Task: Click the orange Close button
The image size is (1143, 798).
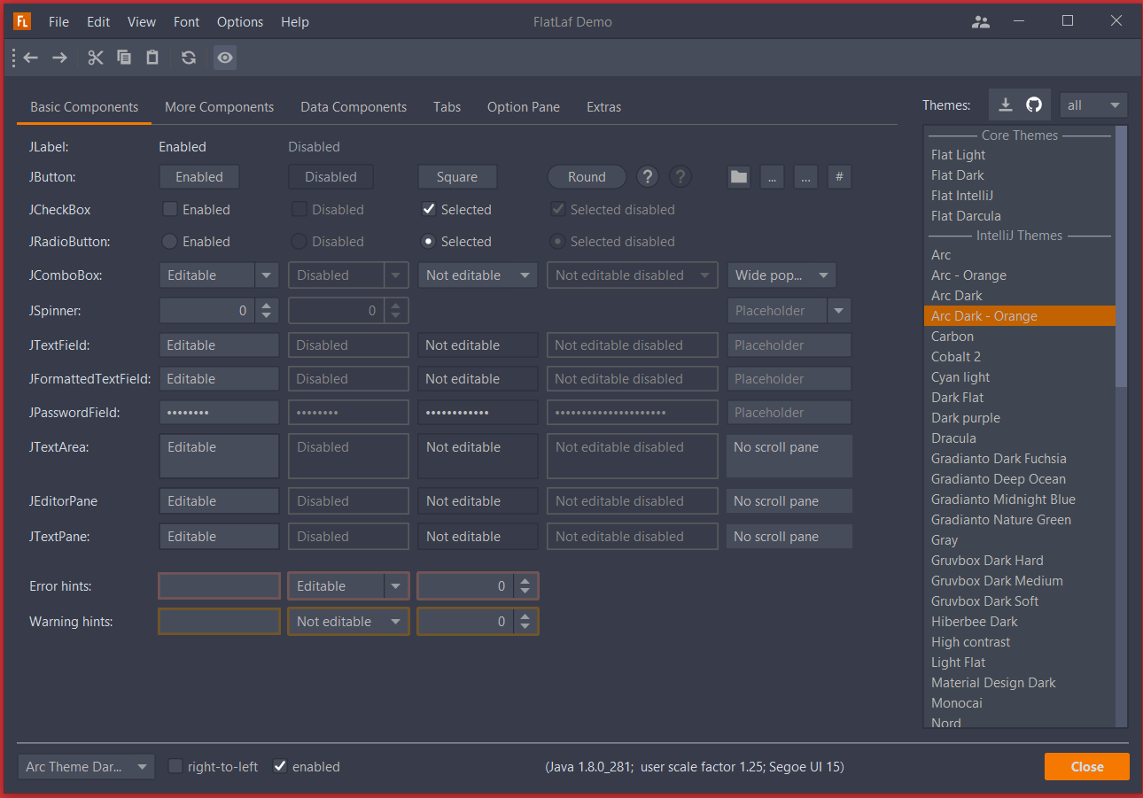Action: pyautogui.click(x=1087, y=767)
